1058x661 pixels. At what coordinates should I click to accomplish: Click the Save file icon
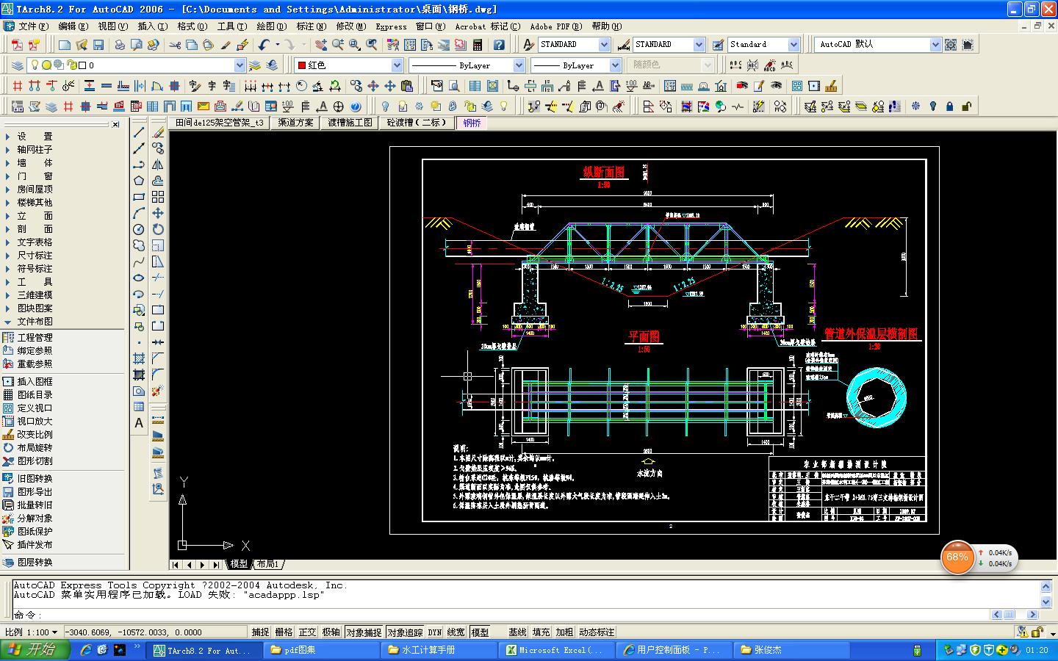pyautogui.click(x=98, y=45)
